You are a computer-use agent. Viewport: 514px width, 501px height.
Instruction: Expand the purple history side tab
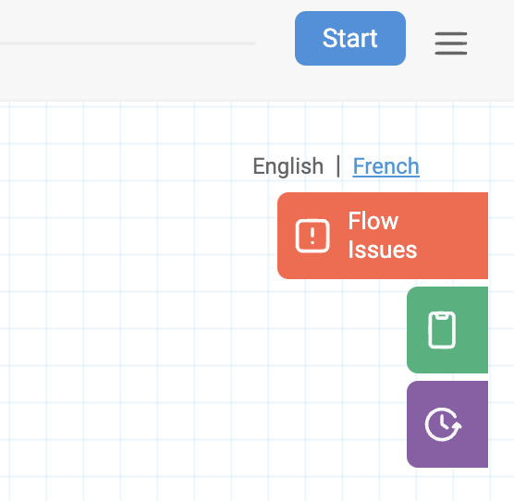pos(447,424)
